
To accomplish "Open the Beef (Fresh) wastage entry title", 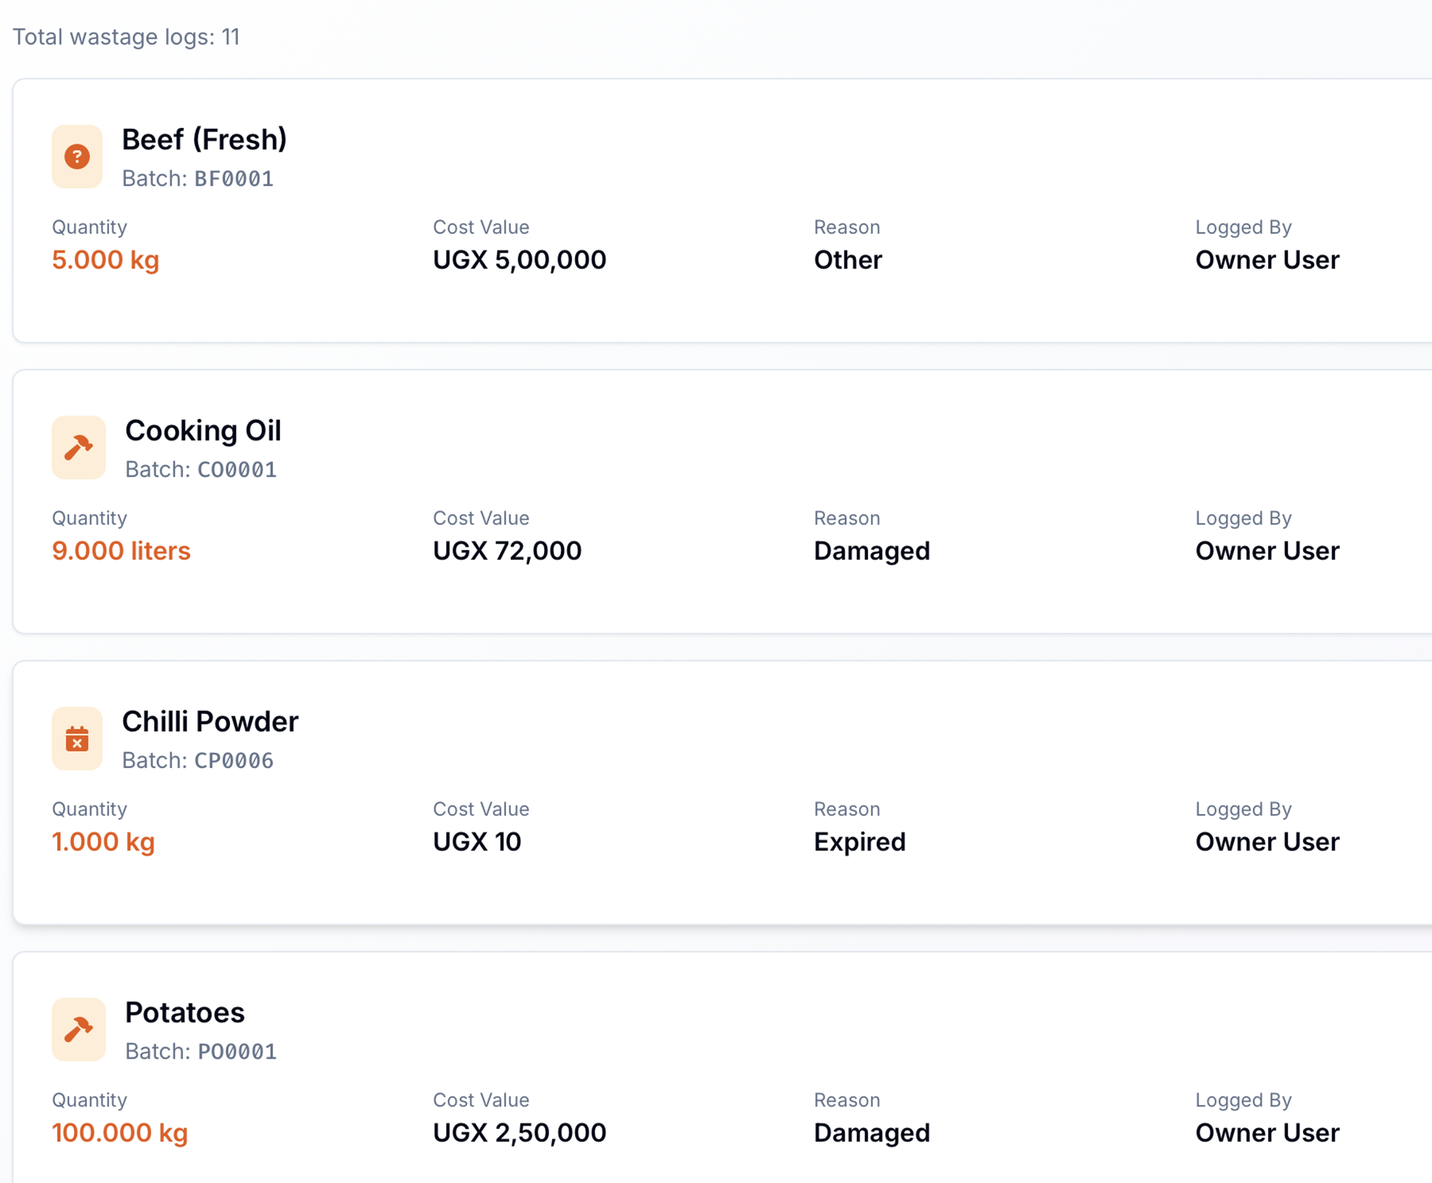I will point(204,139).
